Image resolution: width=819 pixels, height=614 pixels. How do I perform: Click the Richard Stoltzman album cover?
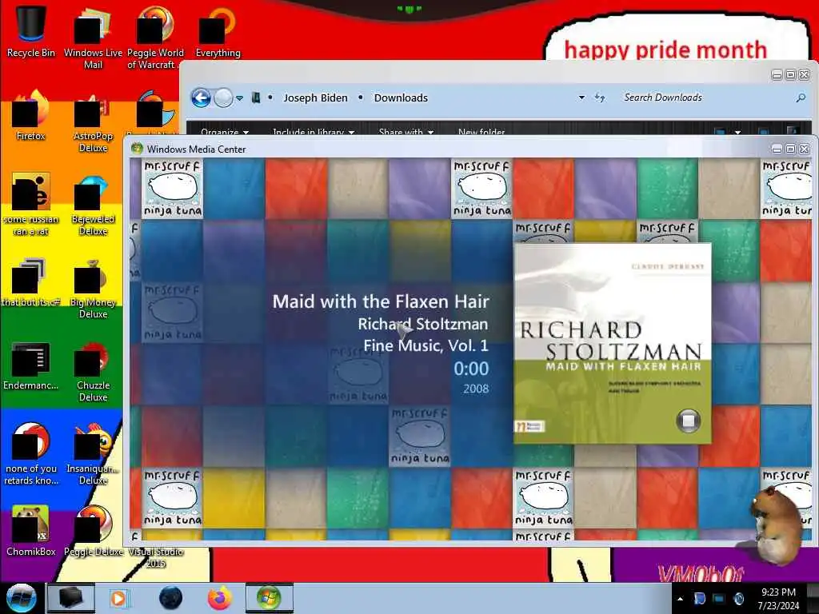(x=612, y=344)
